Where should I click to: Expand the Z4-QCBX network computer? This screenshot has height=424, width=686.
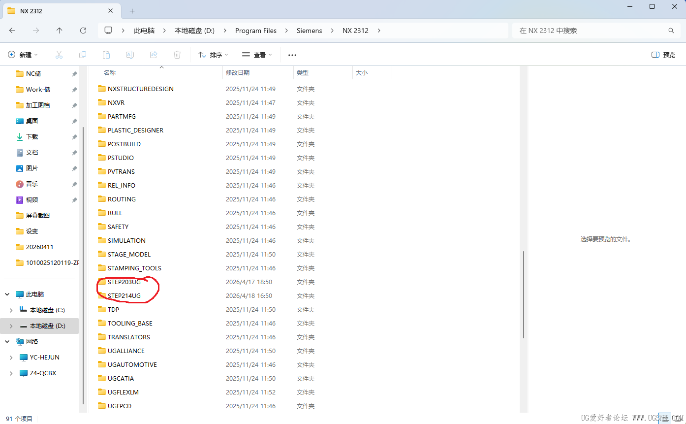coord(11,373)
